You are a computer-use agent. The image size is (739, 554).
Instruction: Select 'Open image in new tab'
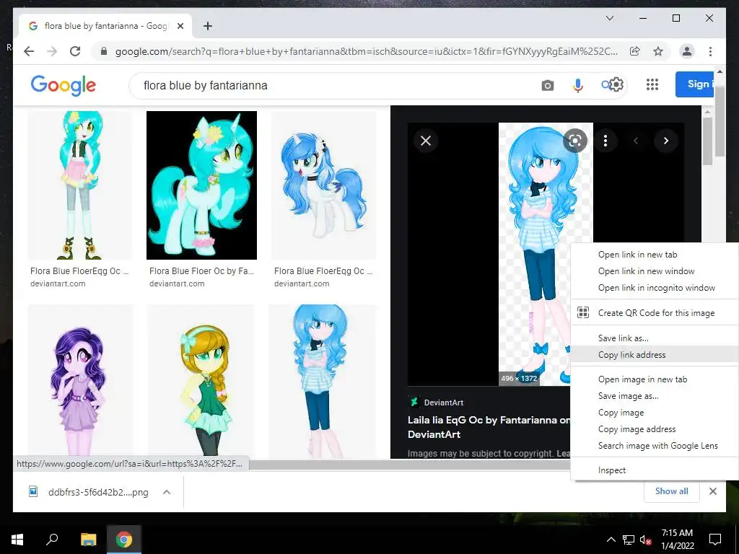coord(642,379)
